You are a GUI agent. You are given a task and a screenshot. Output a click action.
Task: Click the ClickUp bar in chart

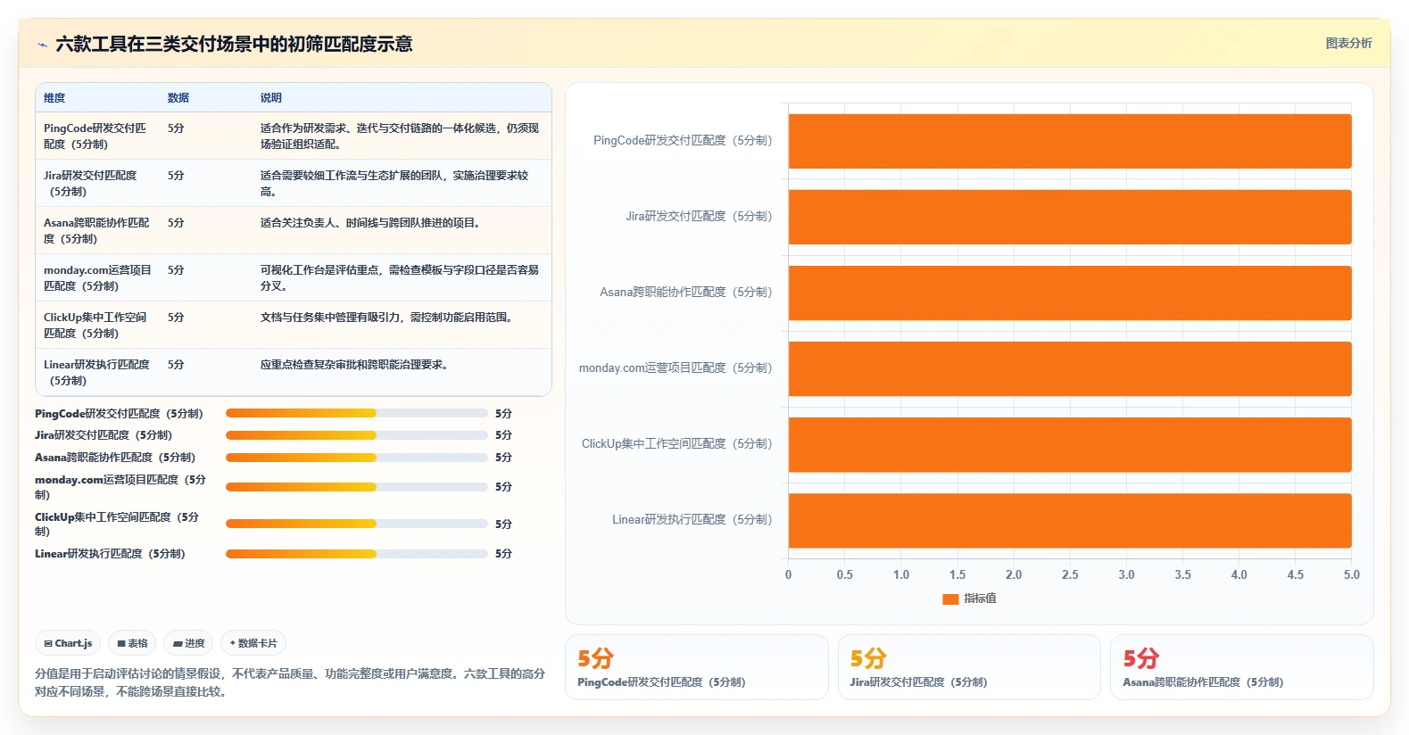tap(1070, 444)
